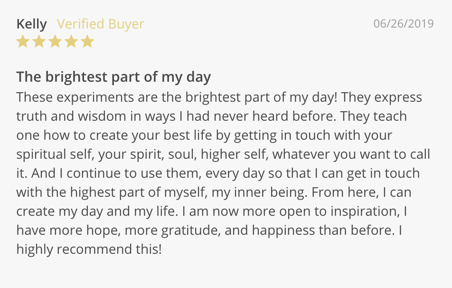Viewport: 452px width, 288px height.
Task: Click the second rating star
Action: click(39, 42)
